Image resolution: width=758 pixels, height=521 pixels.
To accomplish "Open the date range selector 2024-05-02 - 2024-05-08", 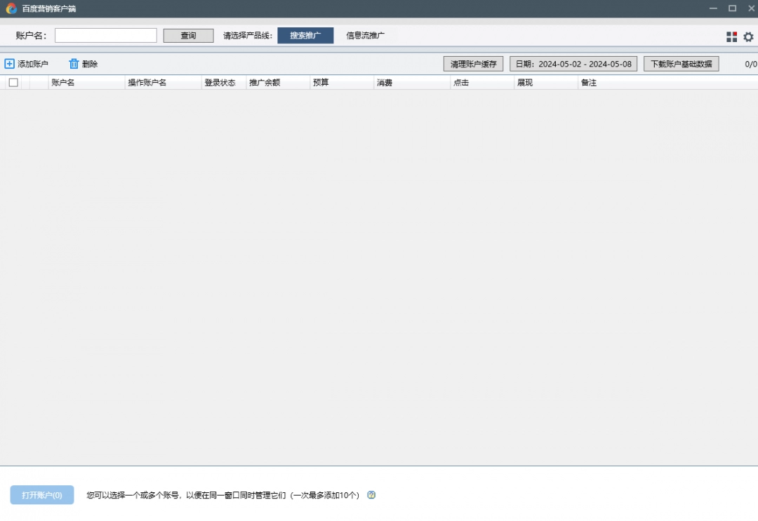I will click(572, 63).
